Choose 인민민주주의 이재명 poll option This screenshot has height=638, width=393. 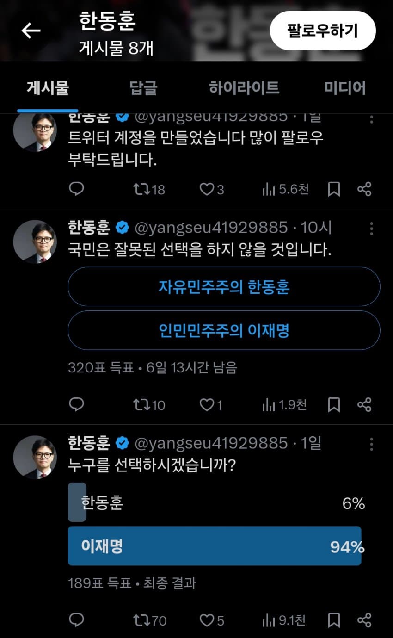224,330
